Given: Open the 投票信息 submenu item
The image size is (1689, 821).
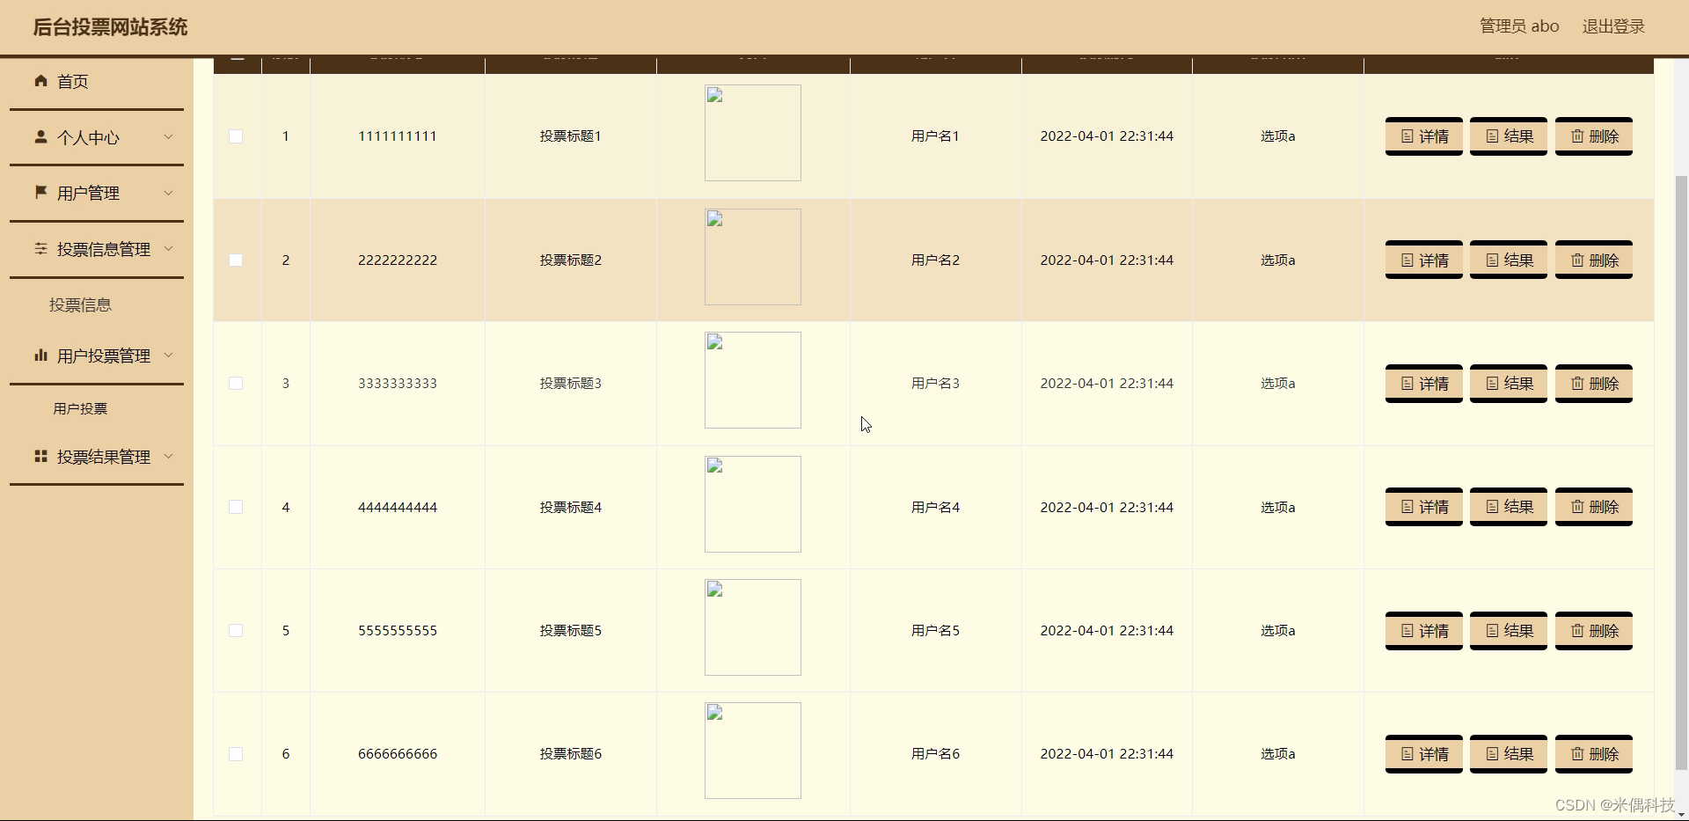Looking at the screenshot, I should click(80, 304).
